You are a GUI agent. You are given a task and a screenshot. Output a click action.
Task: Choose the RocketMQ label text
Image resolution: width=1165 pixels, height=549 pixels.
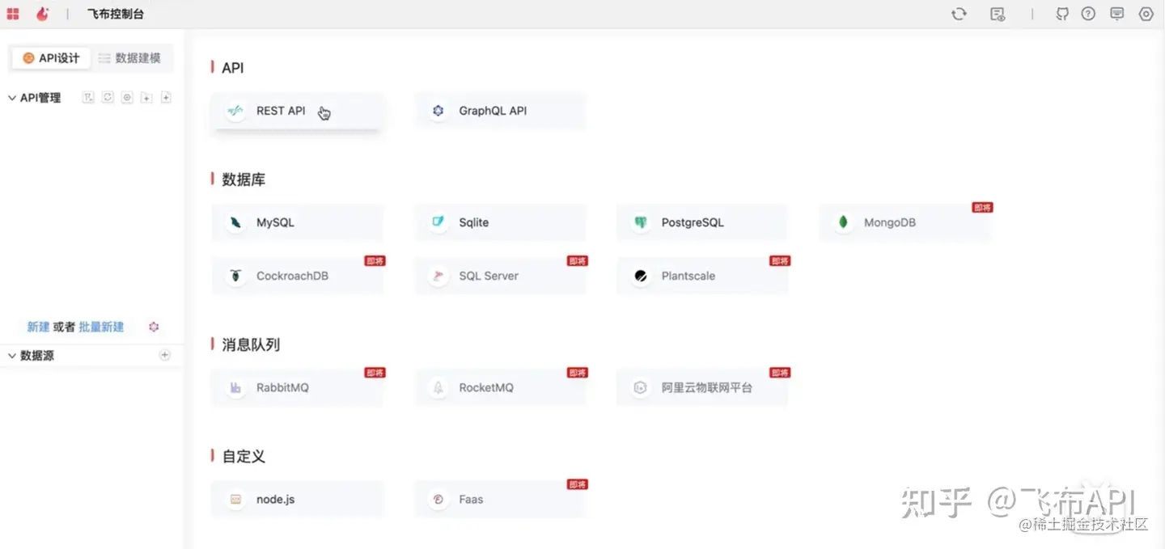pos(486,387)
